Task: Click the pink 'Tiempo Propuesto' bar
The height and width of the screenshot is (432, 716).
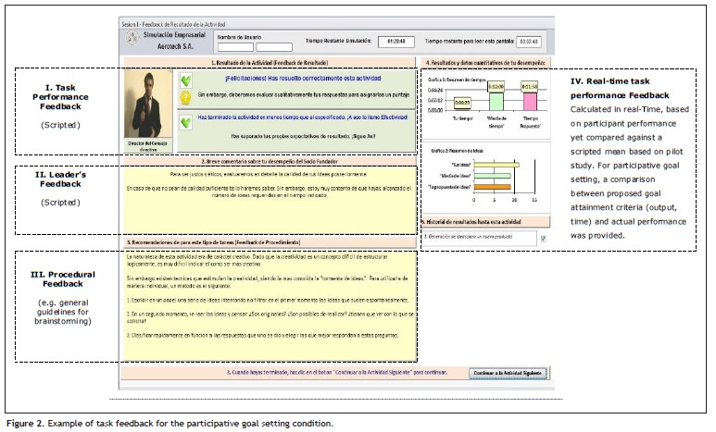Action: pos(529,99)
